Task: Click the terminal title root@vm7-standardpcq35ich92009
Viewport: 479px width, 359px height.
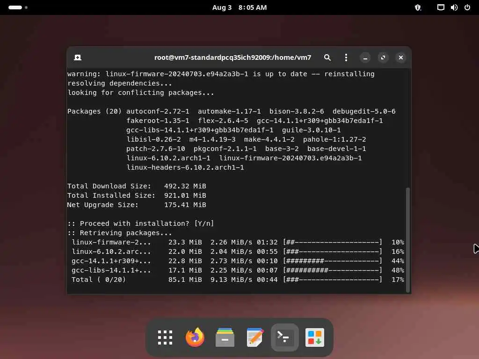Action: click(233, 57)
